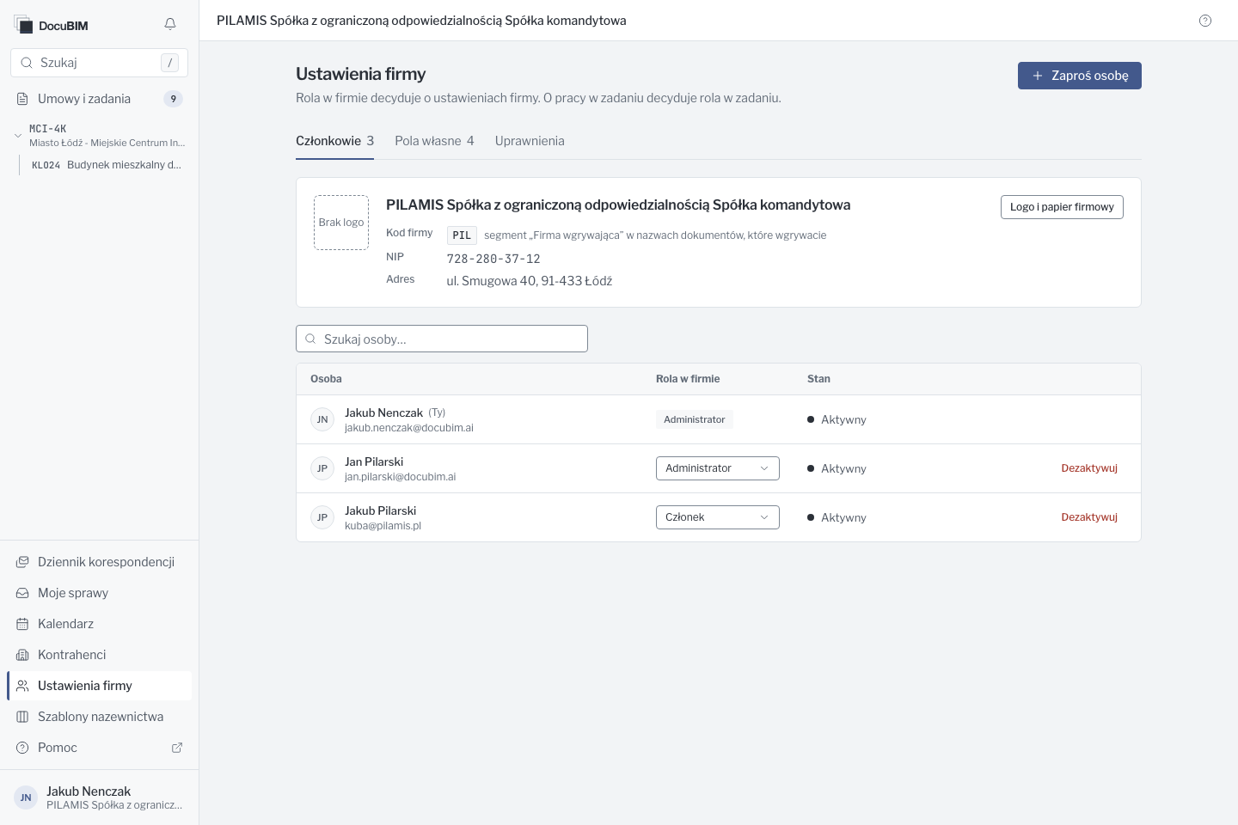
Task: Open Logo i papier firmowy
Action: pyautogui.click(x=1062, y=207)
